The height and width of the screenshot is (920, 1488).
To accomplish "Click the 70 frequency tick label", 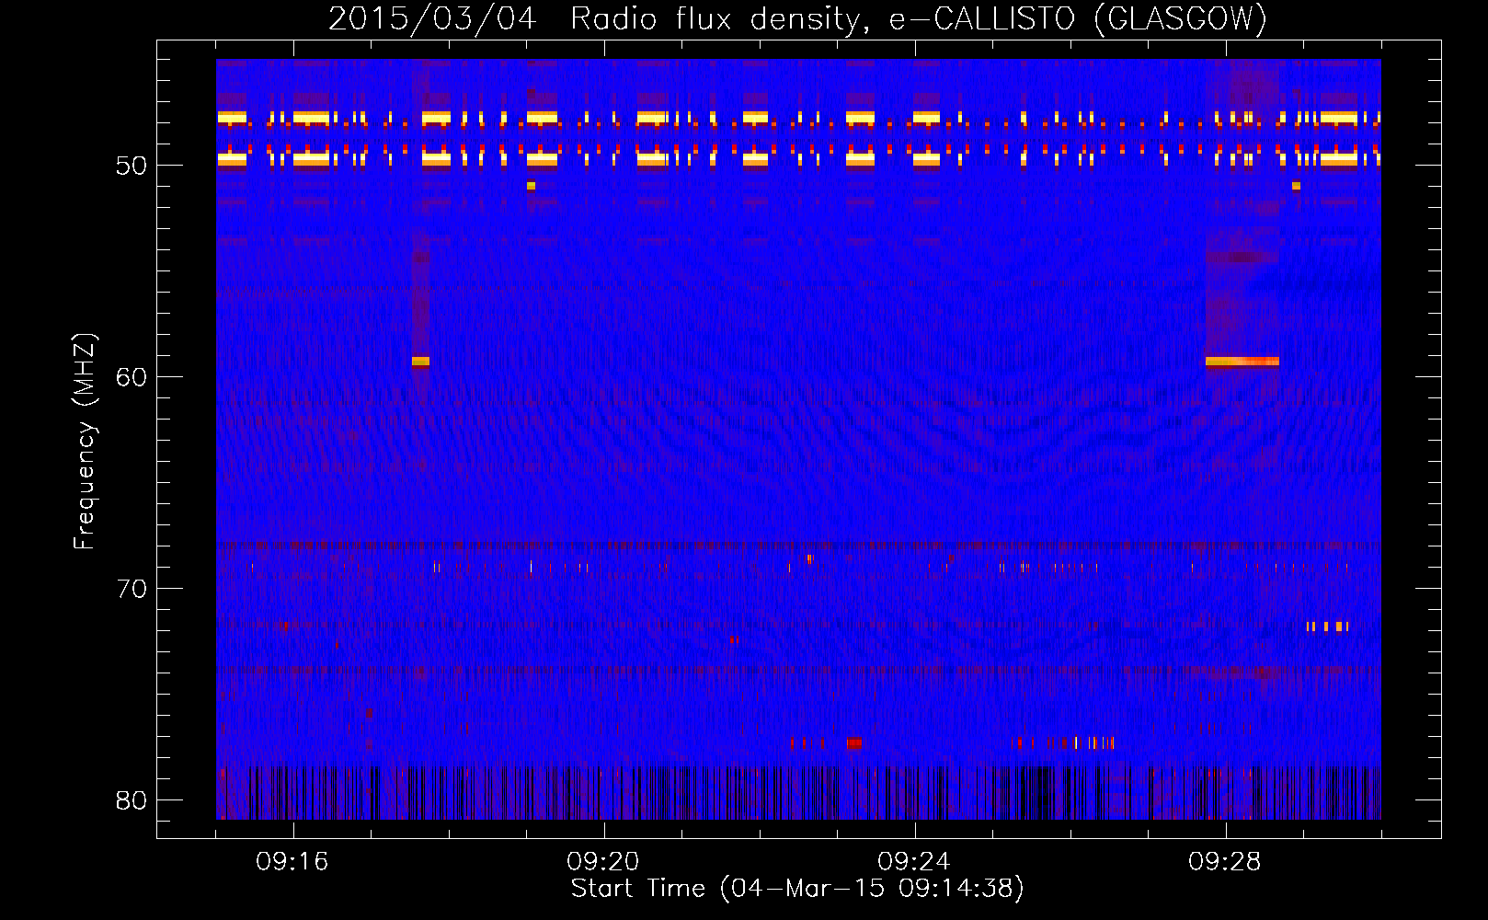I will point(132,589).
